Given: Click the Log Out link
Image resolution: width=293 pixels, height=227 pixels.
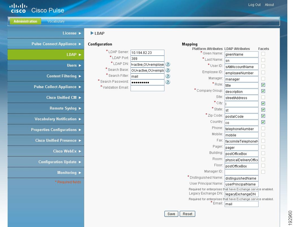Looking at the screenshot, I should (x=254, y=5).
